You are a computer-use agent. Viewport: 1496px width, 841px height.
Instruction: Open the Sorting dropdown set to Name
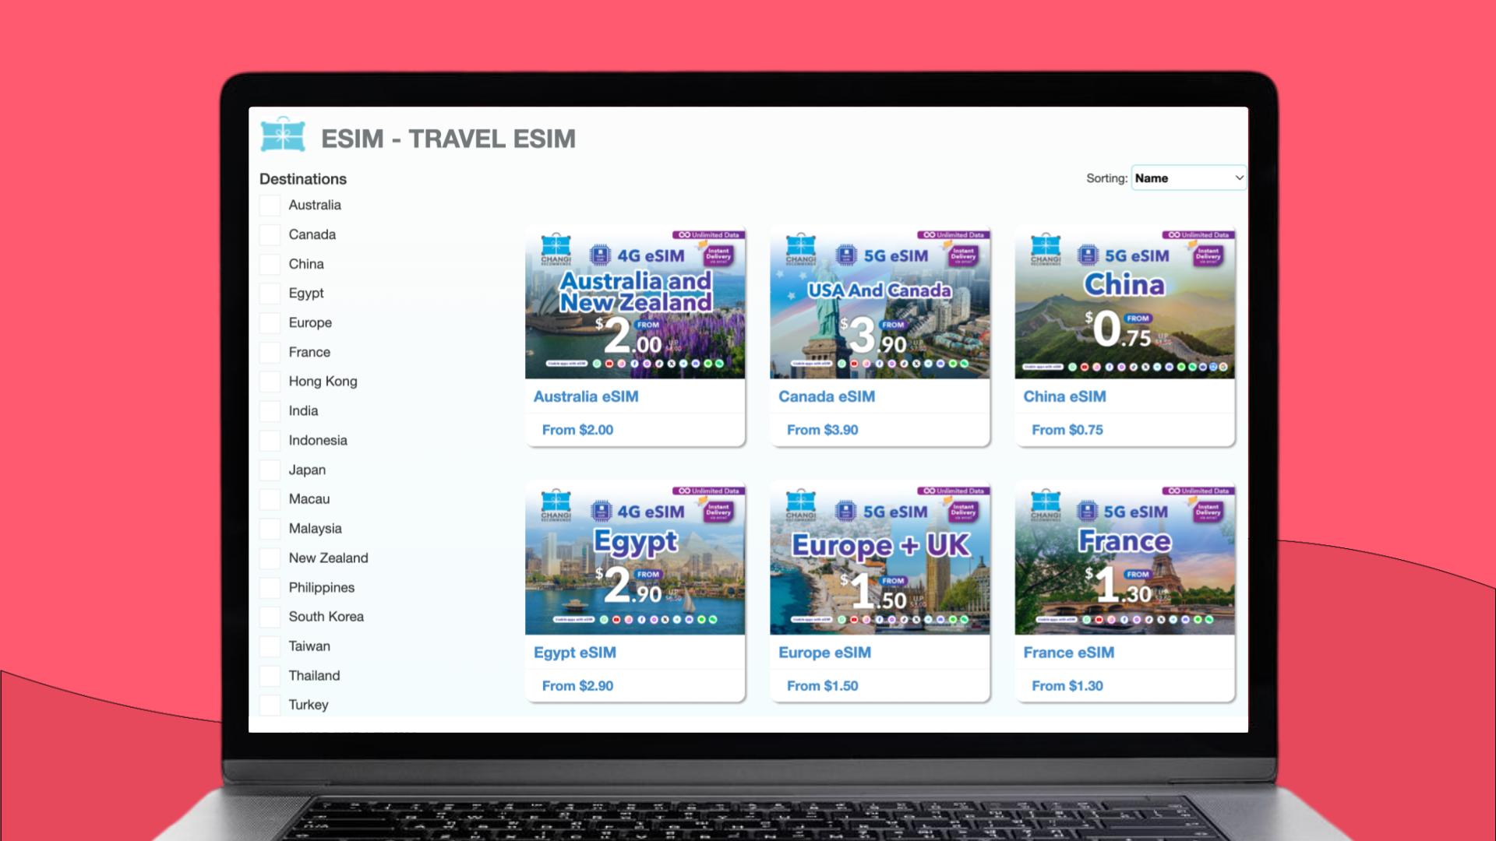tap(1187, 178)
